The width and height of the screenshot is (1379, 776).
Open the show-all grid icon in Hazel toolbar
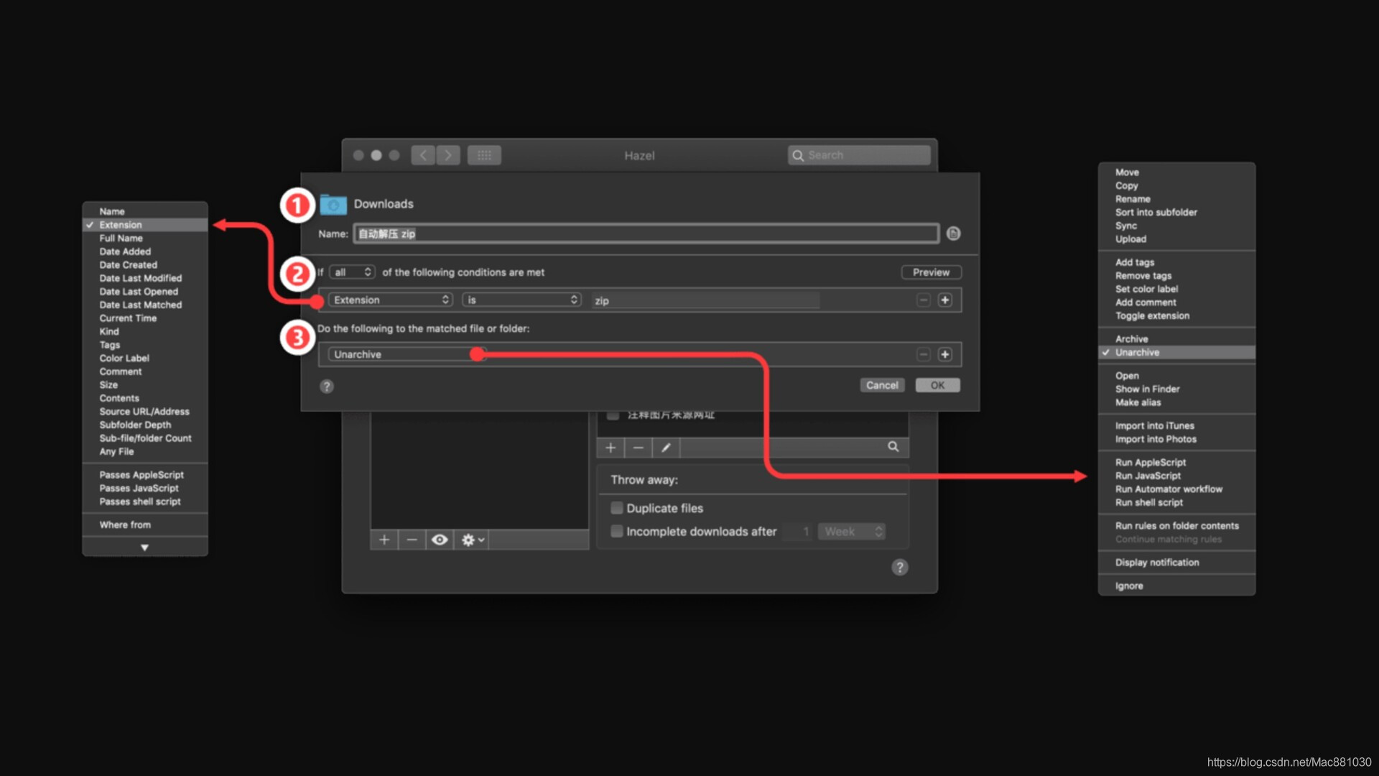click(x=484, y=155)
